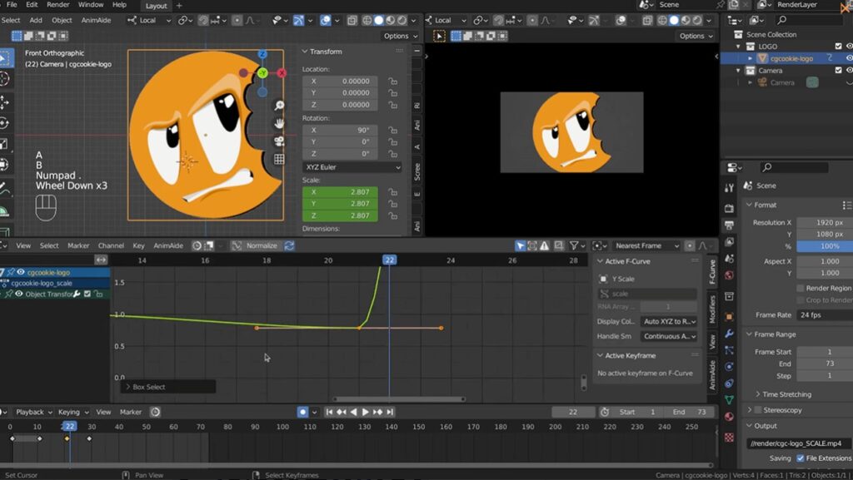Open the timeline Marker menu

click(131, 412)
